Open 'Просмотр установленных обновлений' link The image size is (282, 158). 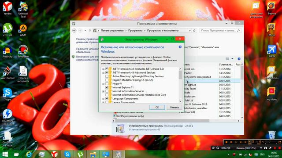tap(87, 50)
